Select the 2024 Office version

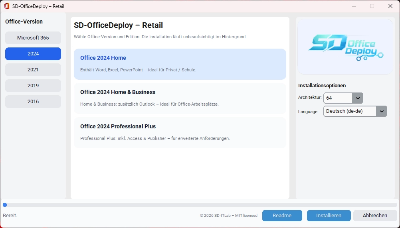coord(33,54)
